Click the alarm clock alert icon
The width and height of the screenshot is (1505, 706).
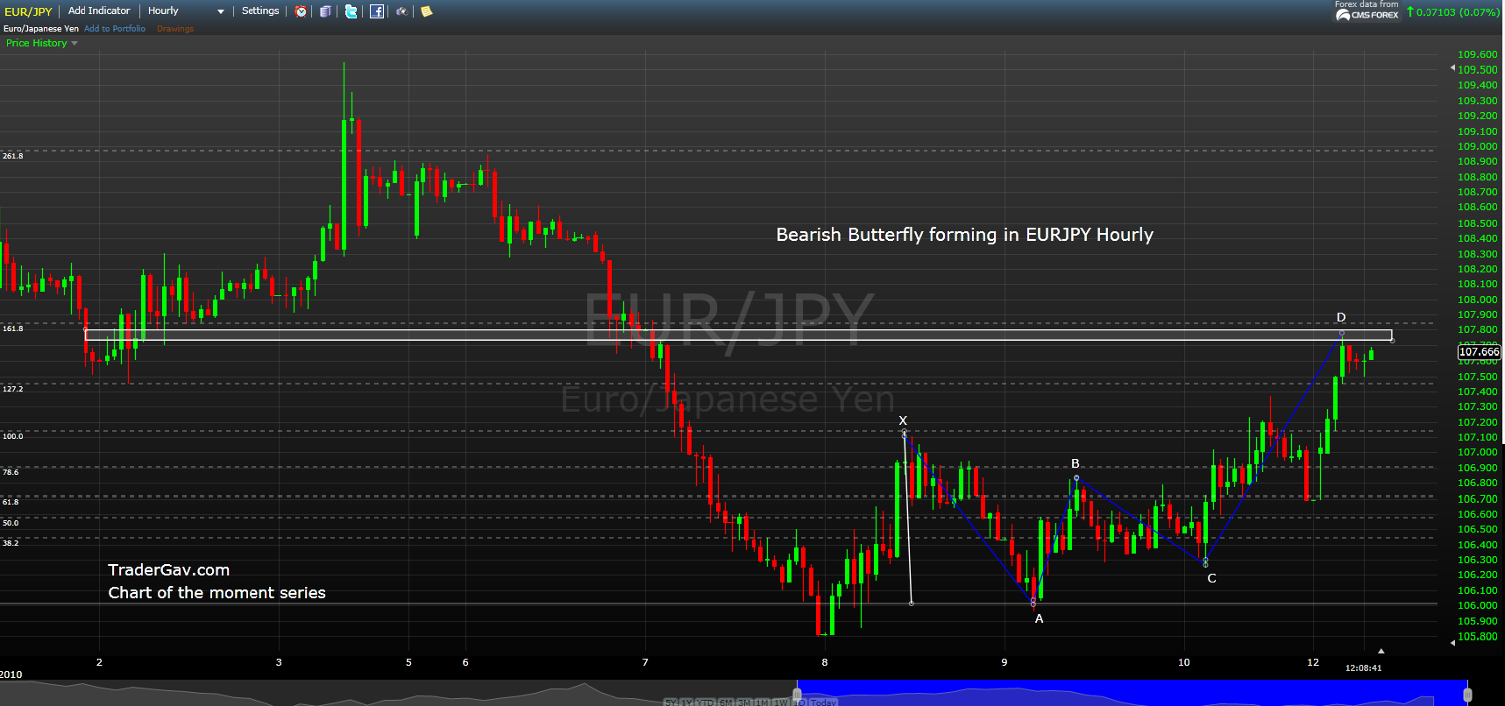coord(301,11)
